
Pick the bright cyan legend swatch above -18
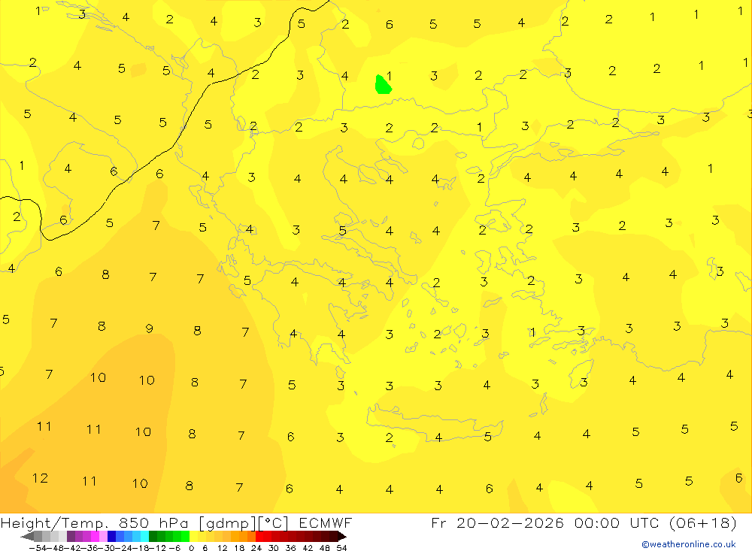(x=144, y=537)
